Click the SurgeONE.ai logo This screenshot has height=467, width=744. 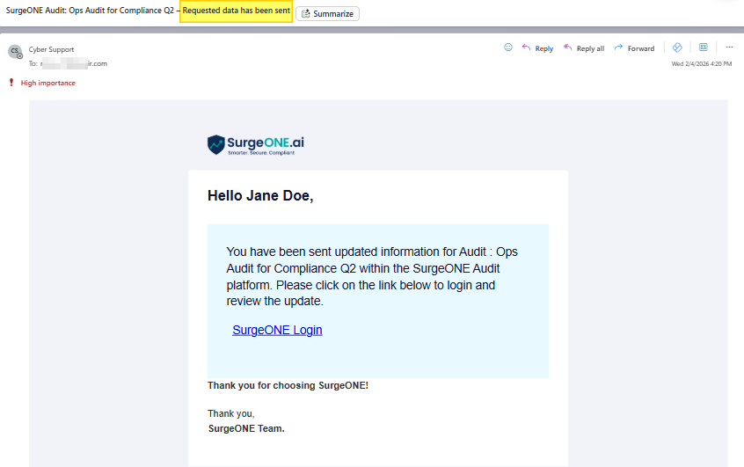tap(256, 145)
